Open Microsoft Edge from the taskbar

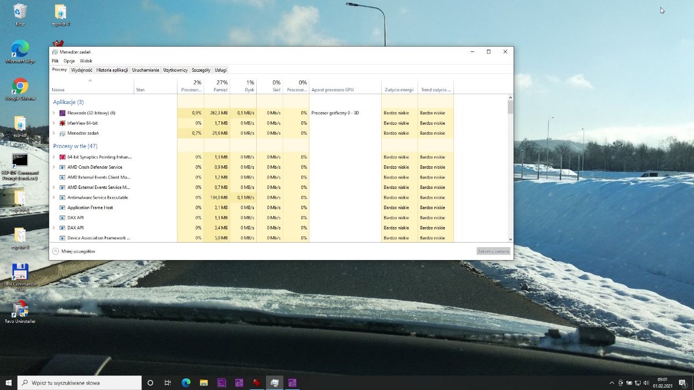point(186,382)
